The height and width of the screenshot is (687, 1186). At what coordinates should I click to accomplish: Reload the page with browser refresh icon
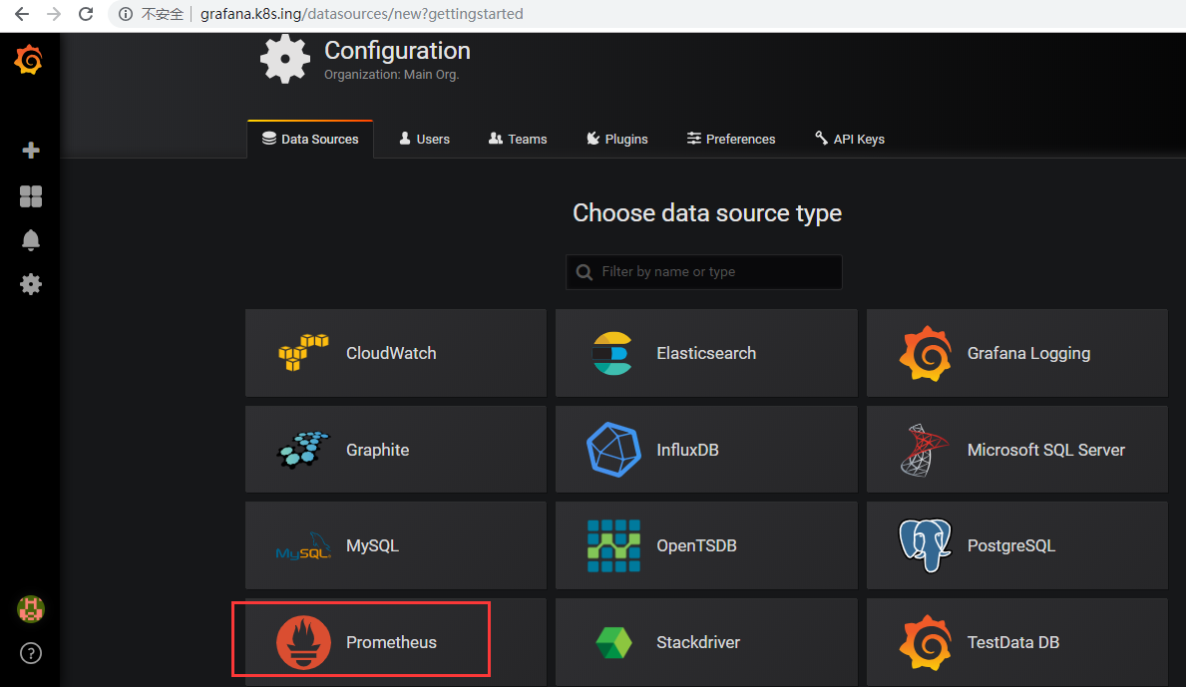coord(86,14)
